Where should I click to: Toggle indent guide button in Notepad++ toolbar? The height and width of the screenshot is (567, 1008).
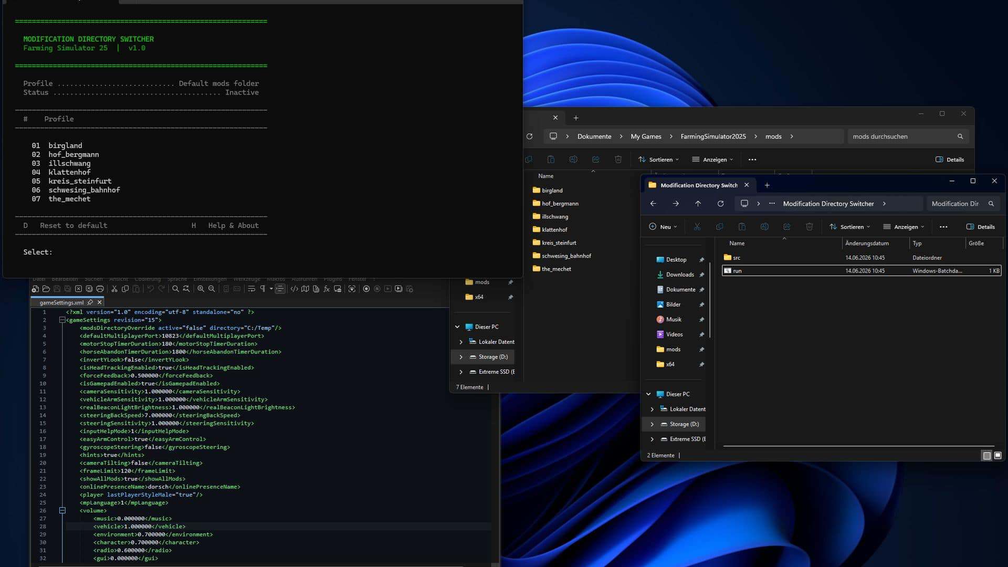pyautogui.click(x=280, y=289)
